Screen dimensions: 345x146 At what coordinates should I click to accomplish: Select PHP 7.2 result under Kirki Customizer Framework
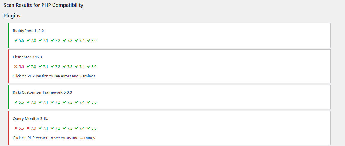[x=57, y=102]
